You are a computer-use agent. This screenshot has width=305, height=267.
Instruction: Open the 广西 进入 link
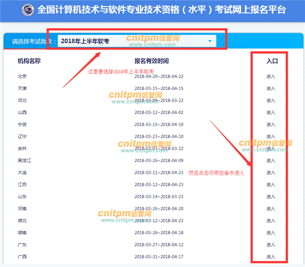tap(271, 257)
